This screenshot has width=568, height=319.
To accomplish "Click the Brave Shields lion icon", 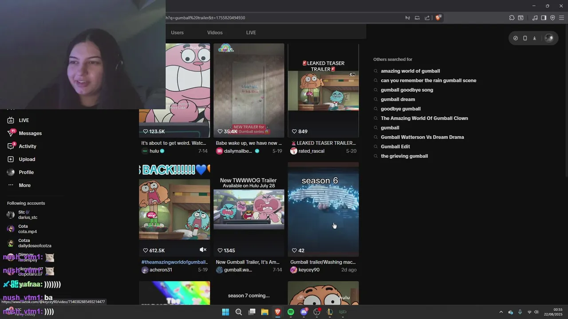I will pos(438,18).
